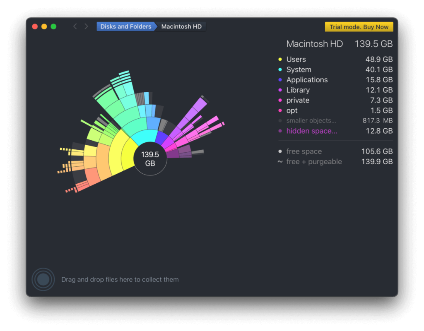424x331 pixels.
Task: Click the magenta dot beside private
Action: pyautogui.click(x=281, y=100)
